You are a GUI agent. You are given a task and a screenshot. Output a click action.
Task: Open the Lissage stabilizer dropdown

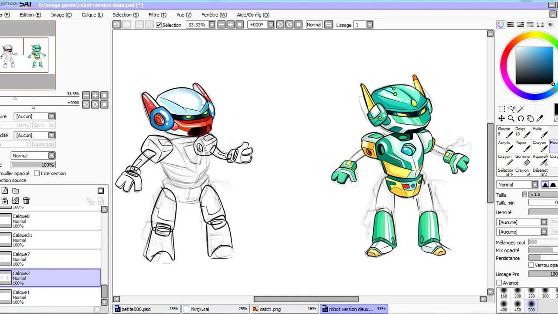pos(370,25)
